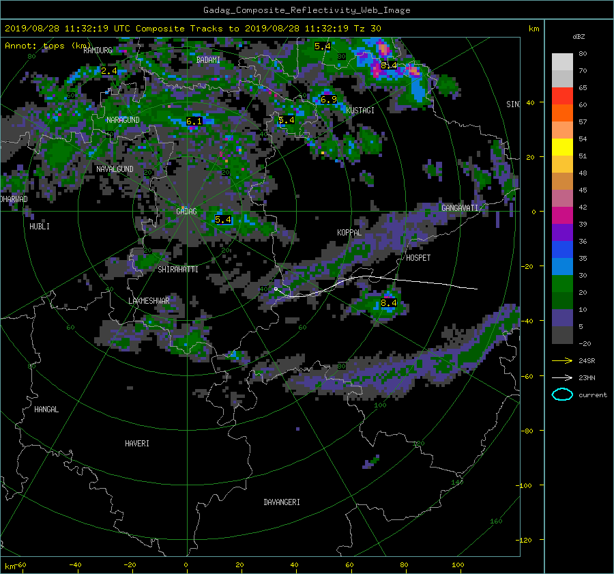The image size is (614, 574).
Task: Click the BADAMI town label
Action: [x=208, y=60]
